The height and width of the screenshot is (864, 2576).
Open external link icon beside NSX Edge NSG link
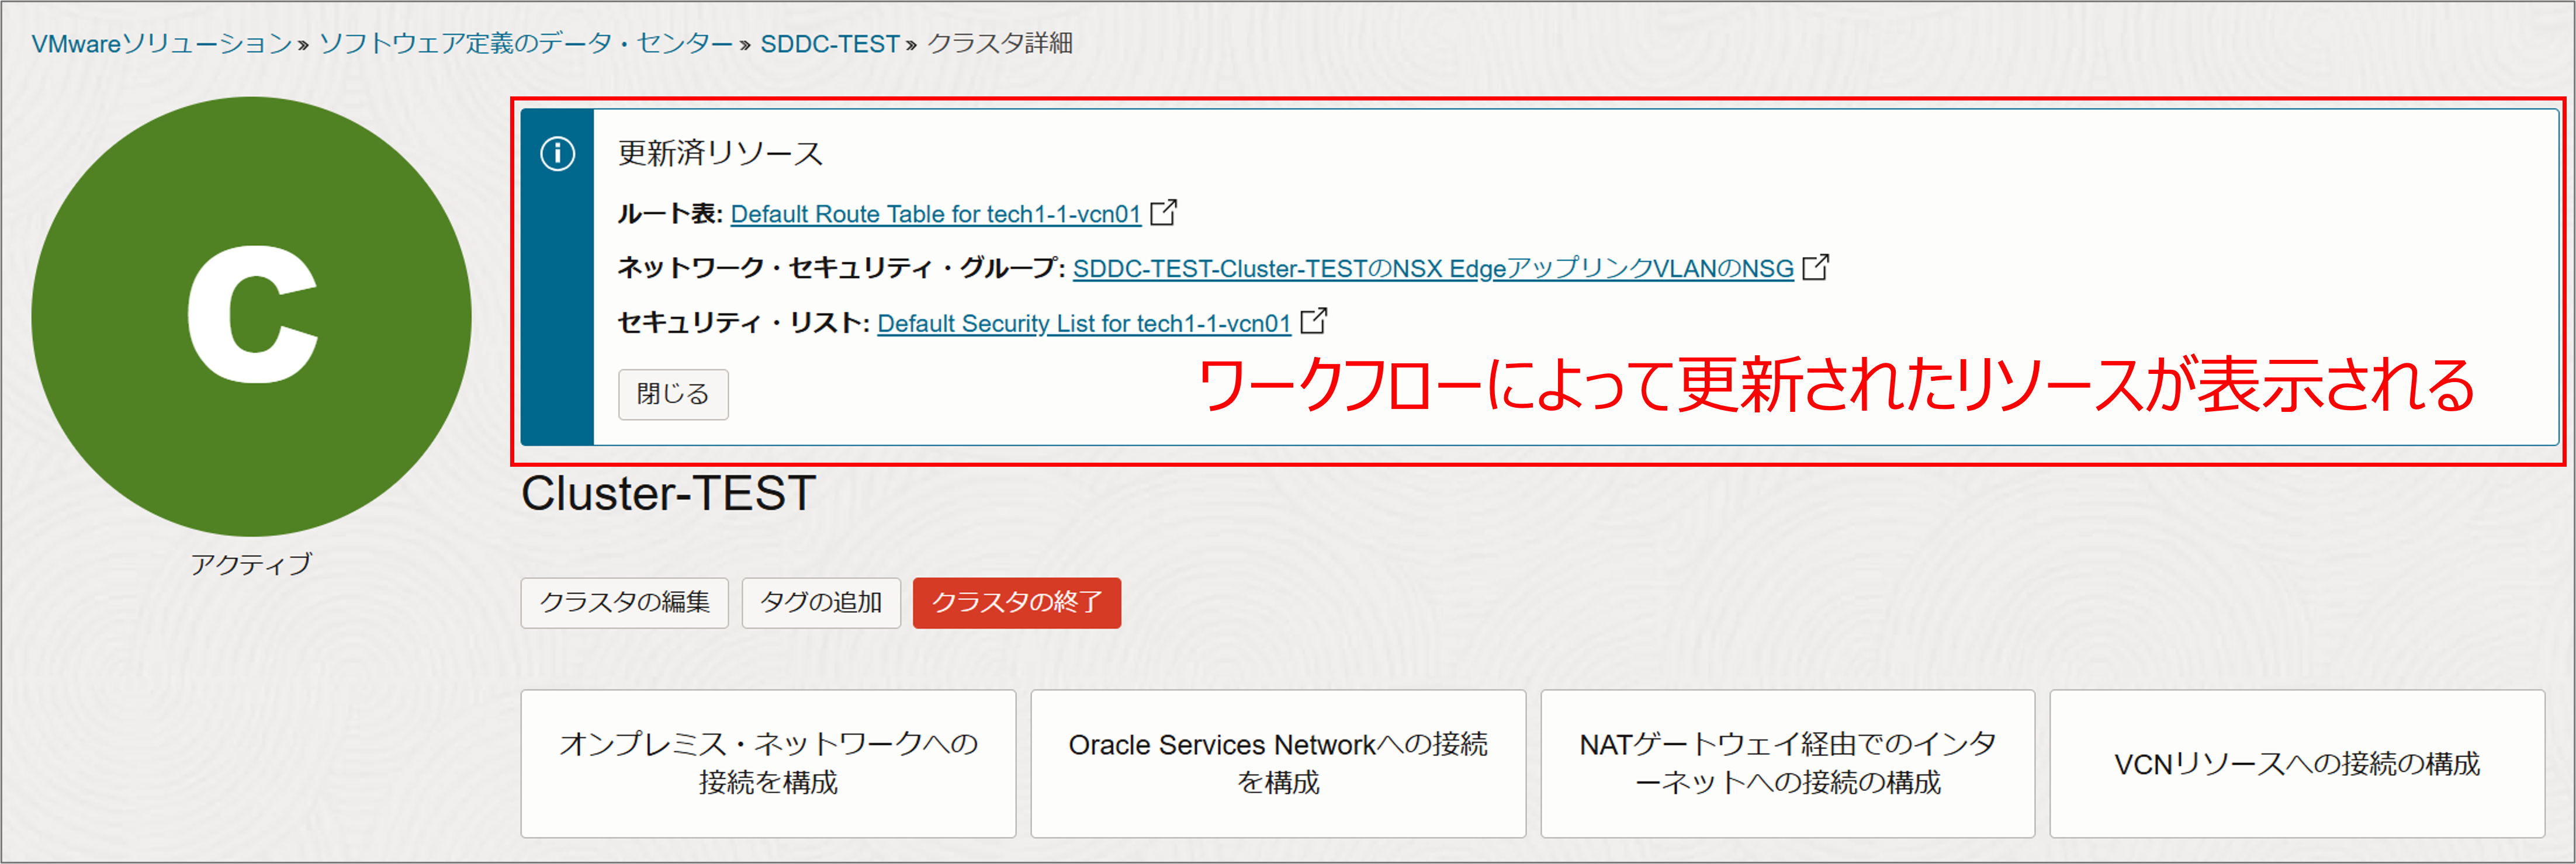1815,267
